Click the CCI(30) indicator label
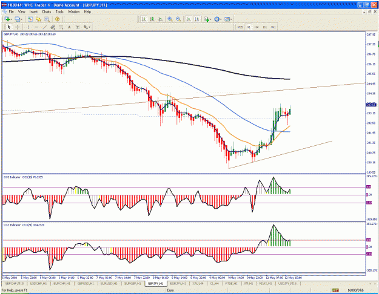This screenshot has height=294, width=379. [x=23, y=177]
